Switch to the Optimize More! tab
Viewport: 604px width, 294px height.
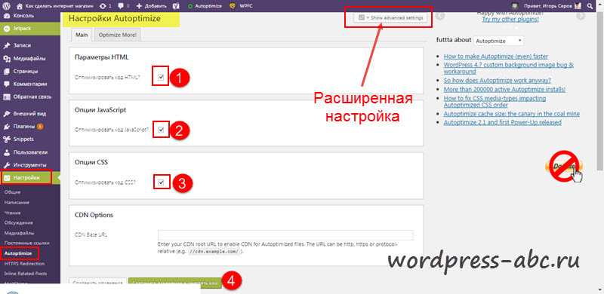[118, 35]
